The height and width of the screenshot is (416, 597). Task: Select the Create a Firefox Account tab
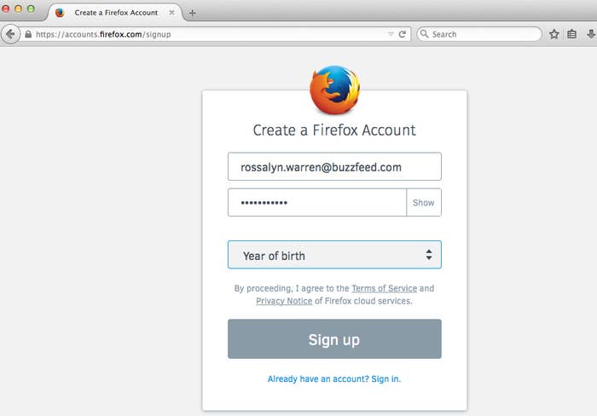116,13
